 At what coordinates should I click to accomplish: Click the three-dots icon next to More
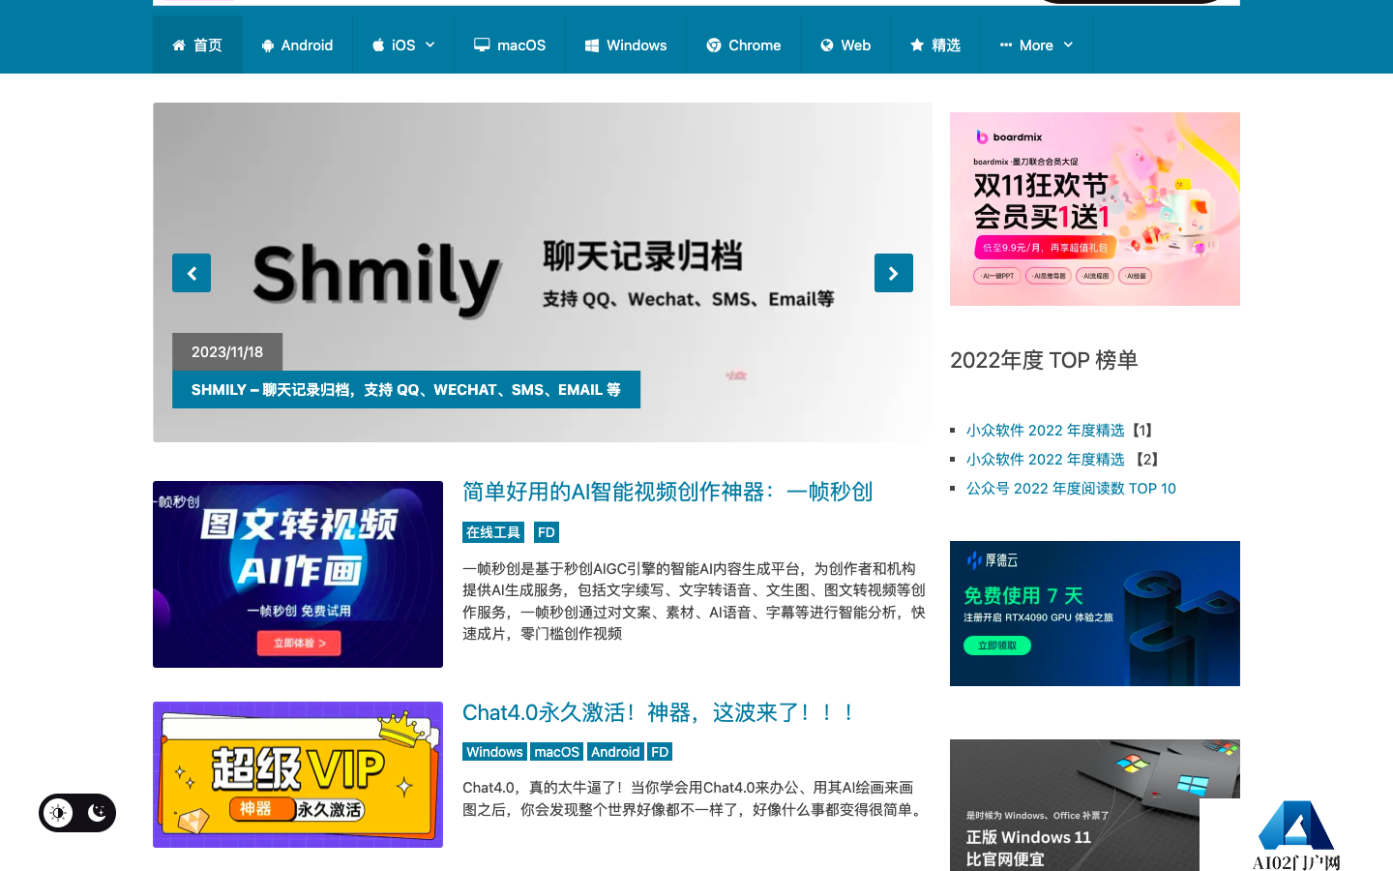(x=1006, y=45)
